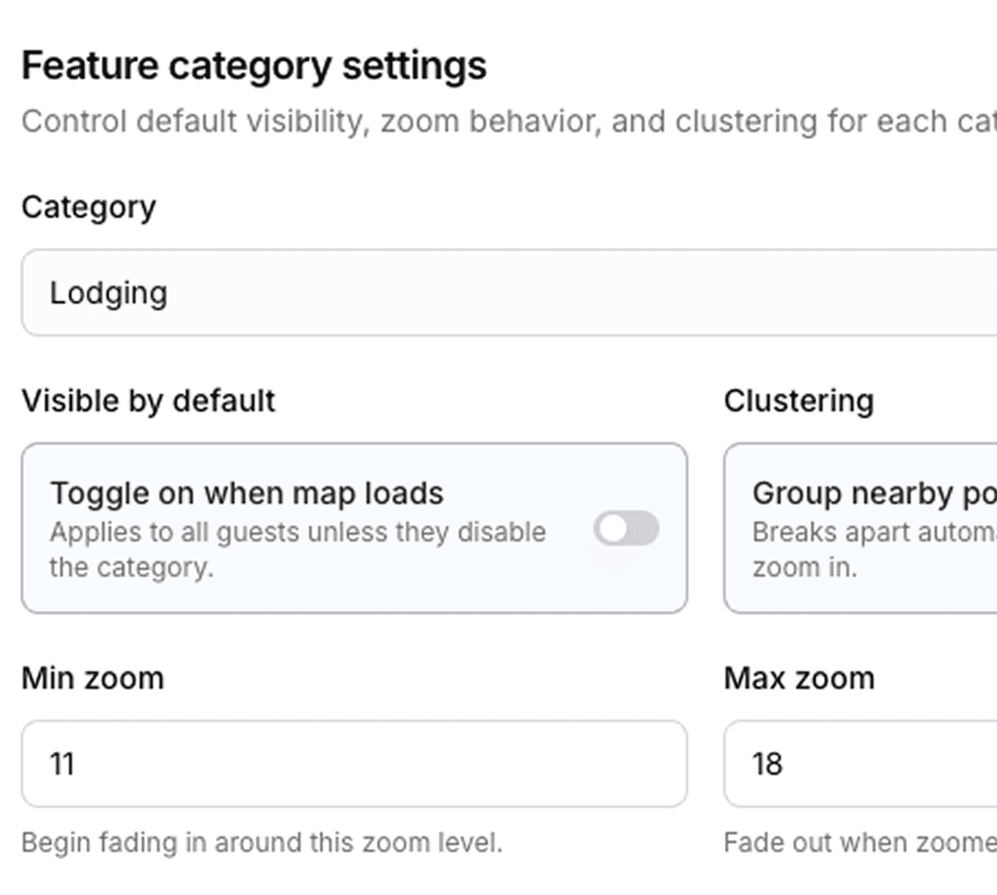Click the 'Category' field label
The width and height of the screenshot is (997, 895).
(89, 207)
